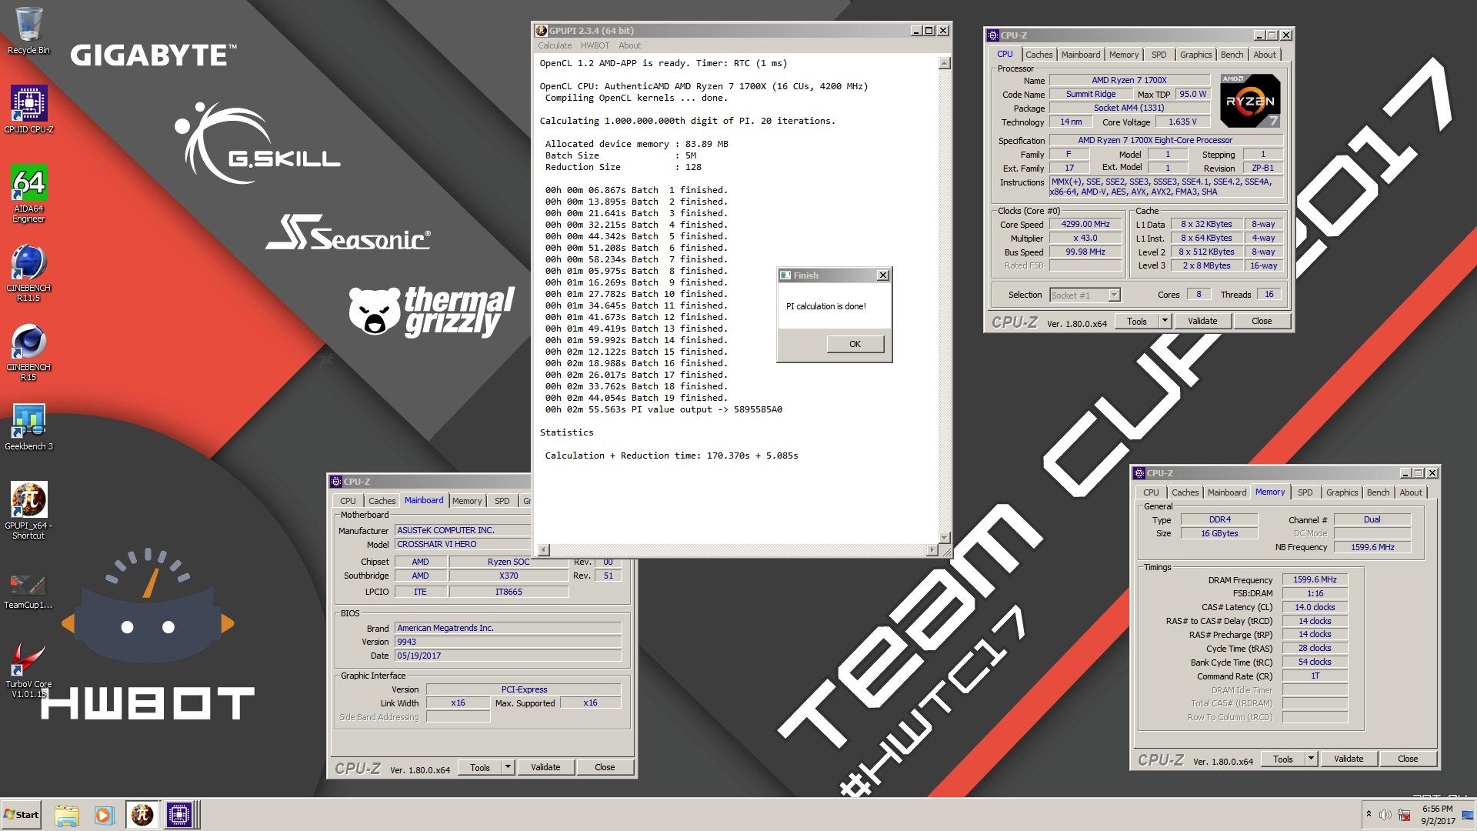The height and width of the screenshot is (831, 1477).
Task: Click the GPUPI title bar icon
Action: 541,31
